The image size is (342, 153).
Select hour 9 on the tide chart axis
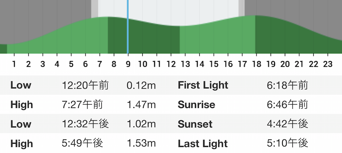128,64
